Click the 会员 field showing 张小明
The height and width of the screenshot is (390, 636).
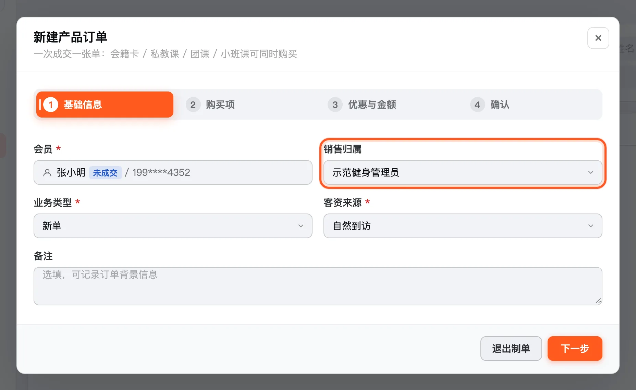[173, 172]
